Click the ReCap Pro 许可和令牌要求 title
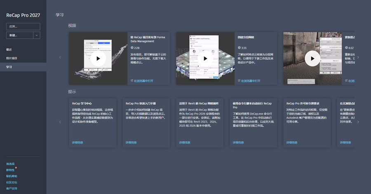Image resolution: width=371 pixels, height=194 pixels. coord(303,104)
